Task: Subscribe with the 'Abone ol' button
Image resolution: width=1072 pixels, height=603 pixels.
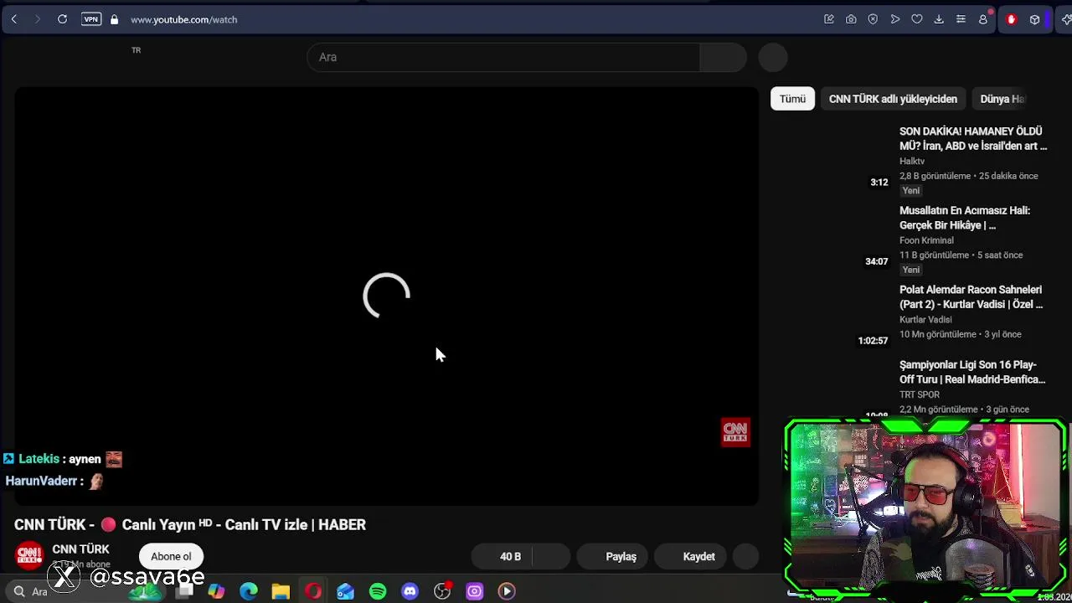Action: click(x=171, y=556)
